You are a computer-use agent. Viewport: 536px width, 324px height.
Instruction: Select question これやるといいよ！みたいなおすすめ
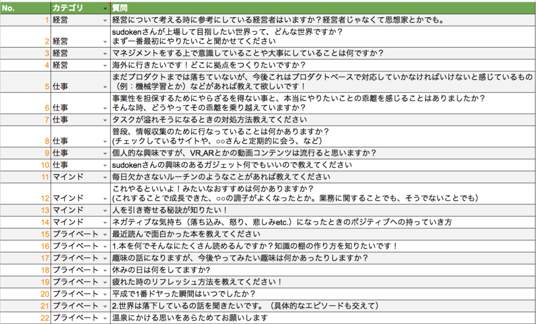pyautogui.click(x=323, y=193)
